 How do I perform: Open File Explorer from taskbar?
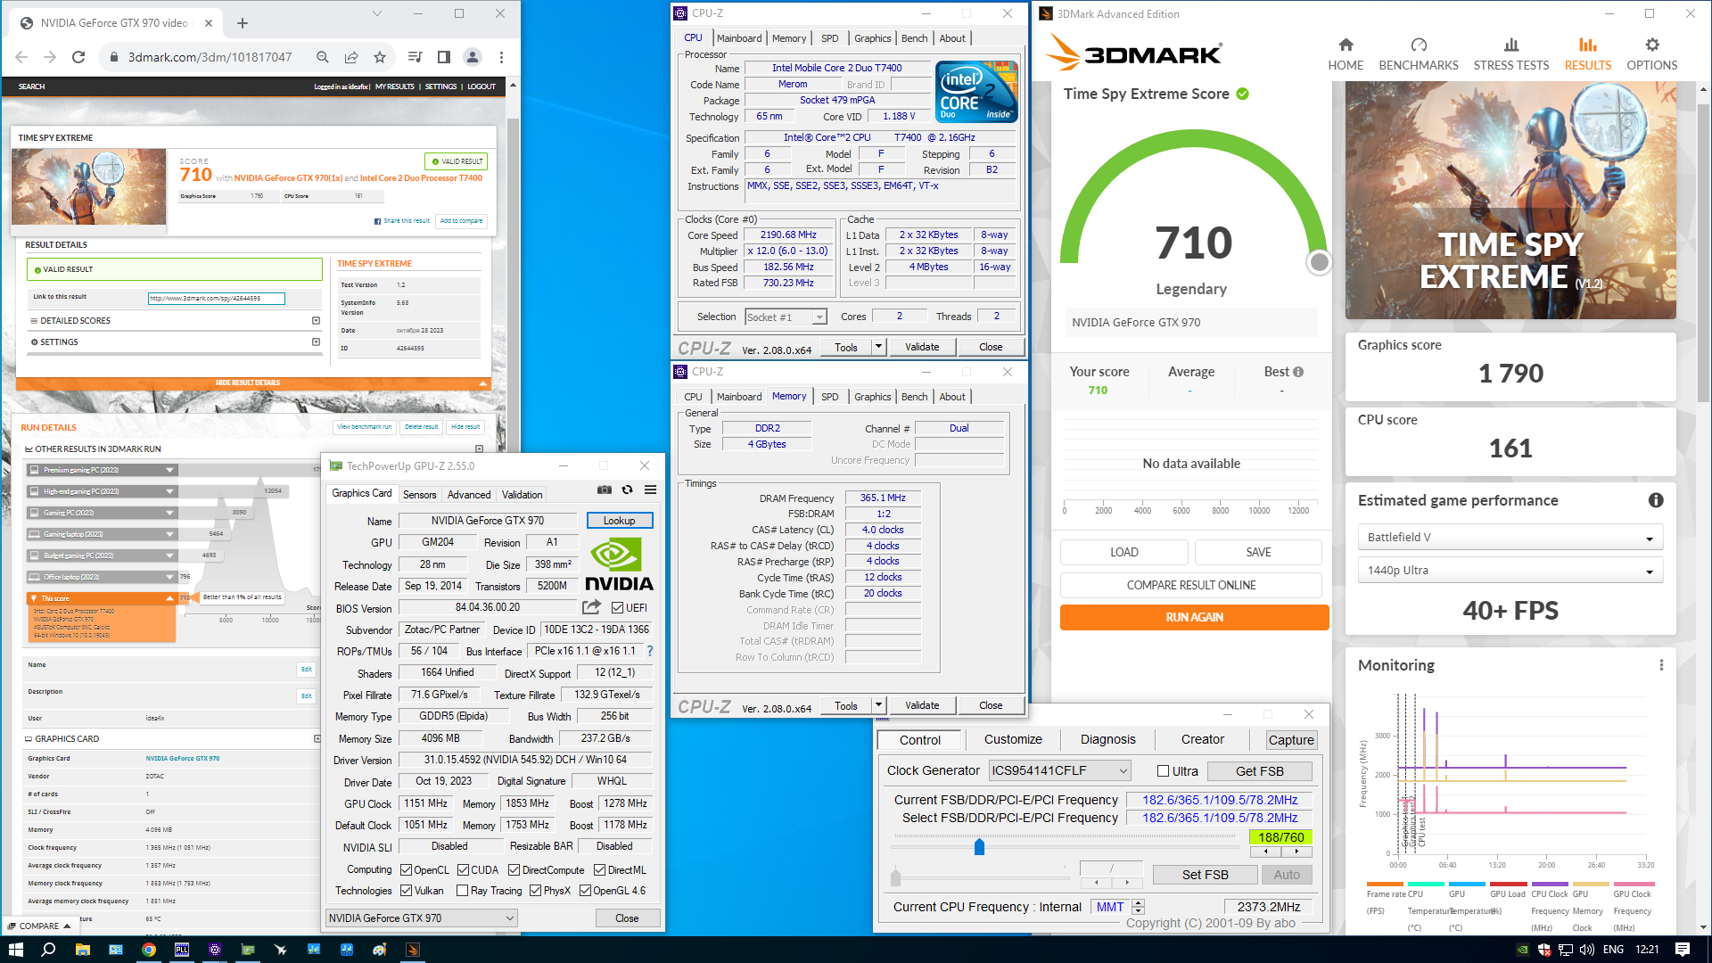[x=82, y=950]
